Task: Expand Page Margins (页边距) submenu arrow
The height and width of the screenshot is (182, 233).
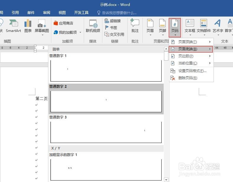Action: 210,56
